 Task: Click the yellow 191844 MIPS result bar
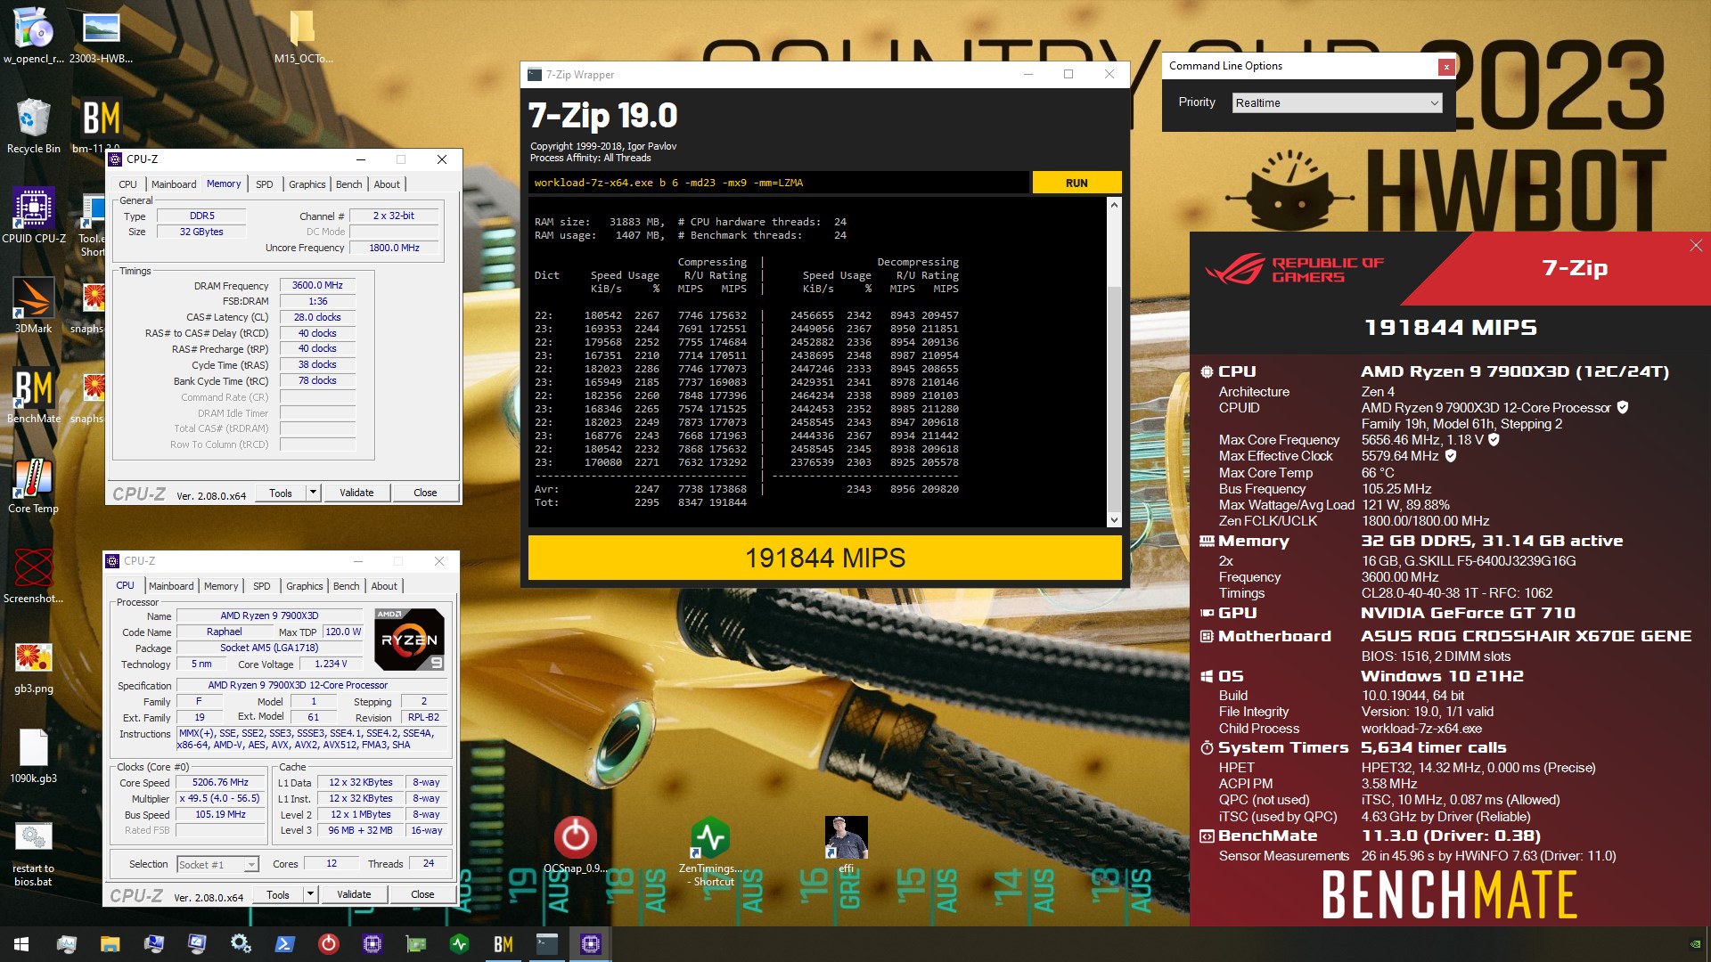tap(824, 558)
